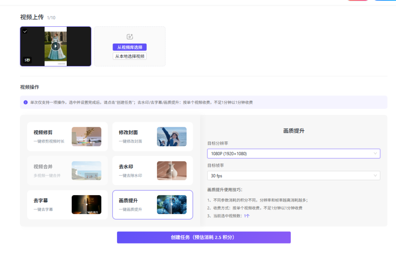Image resolution: width=396 pixels, height=264 pixels.
Task: Click the 5秒 duration badge on video
Action: 27,60
